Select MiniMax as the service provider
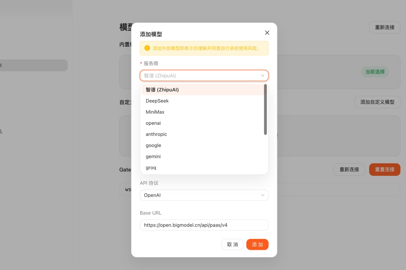The height and width of the screenshot is (270, 406). 155,112
